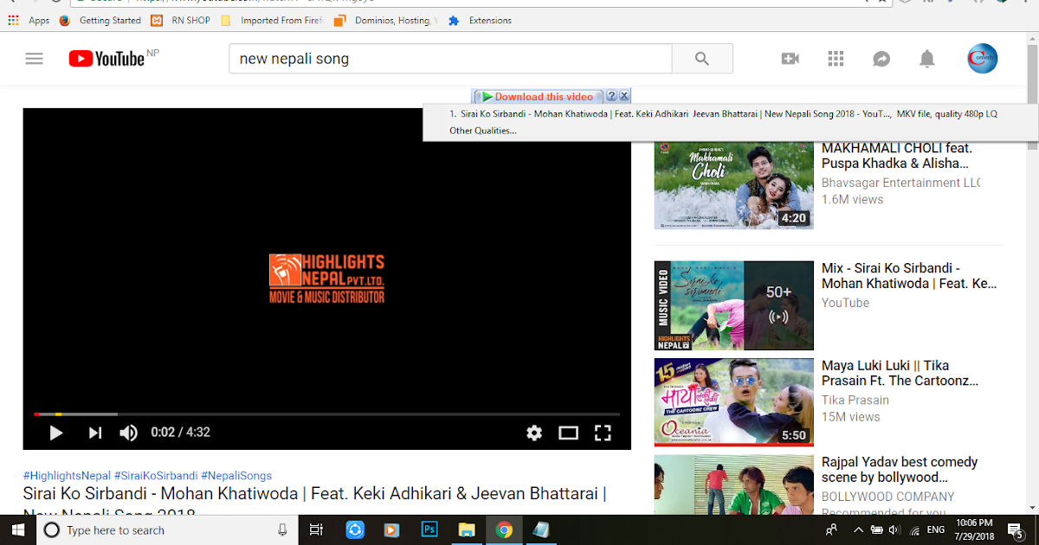The image size is (1039, 545).
Task: Select Other Qualities... option
Action: 482,131
